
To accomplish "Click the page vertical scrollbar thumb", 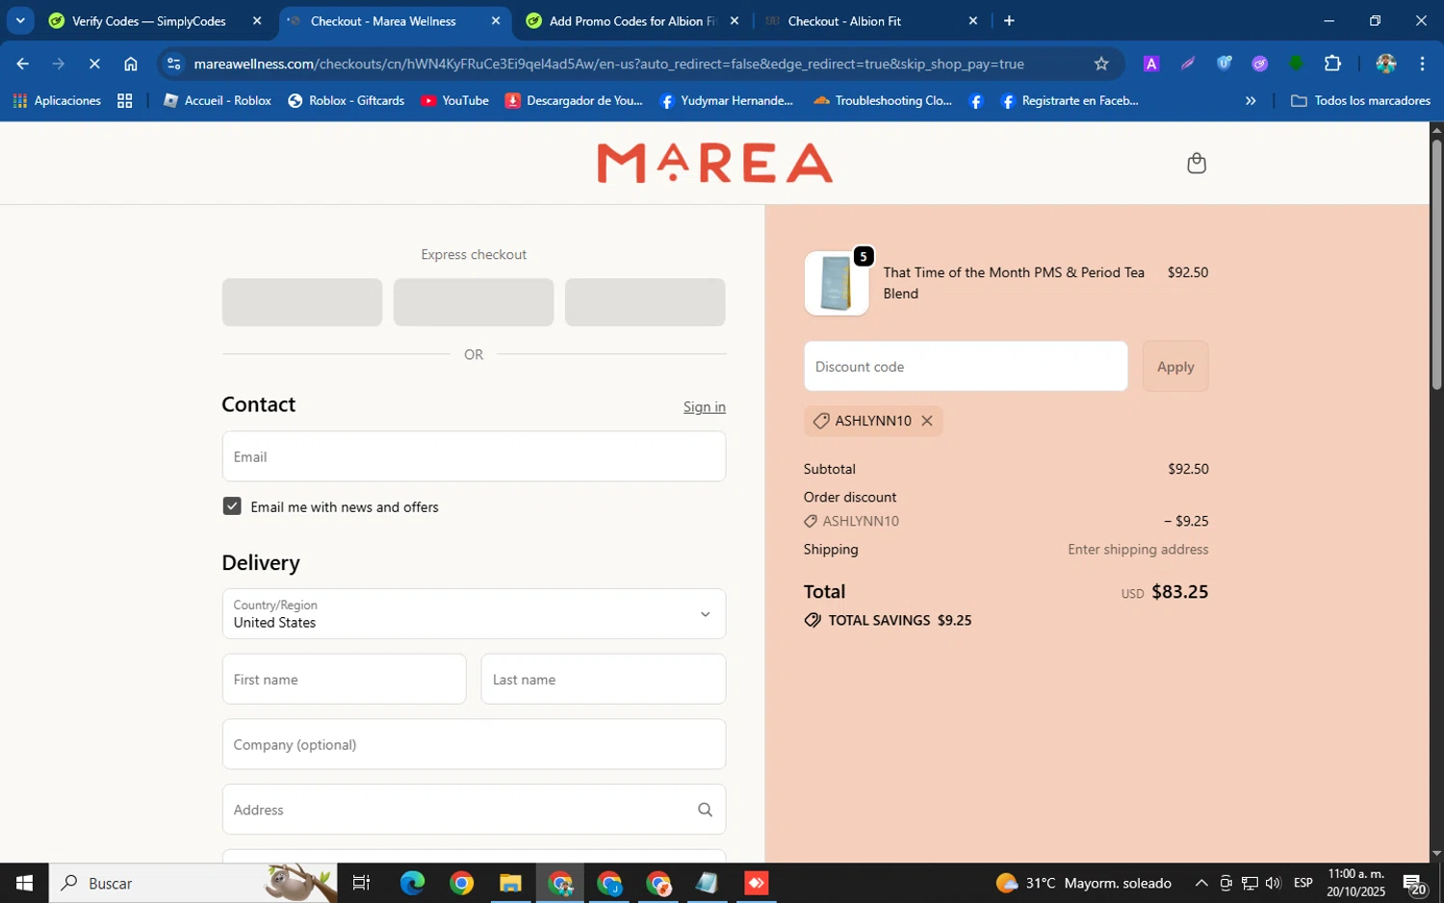I will (1436, 265).
